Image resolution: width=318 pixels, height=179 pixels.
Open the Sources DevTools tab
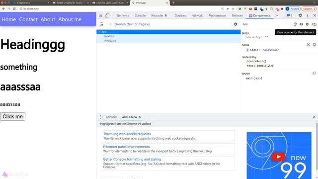(x=180, y=15)
